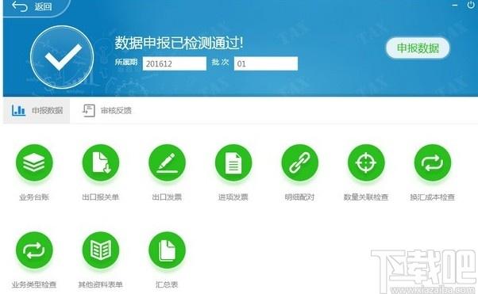Click the large checkmark status circle
The width and height of the screenshot is (478, 294).
pos(62,57)
